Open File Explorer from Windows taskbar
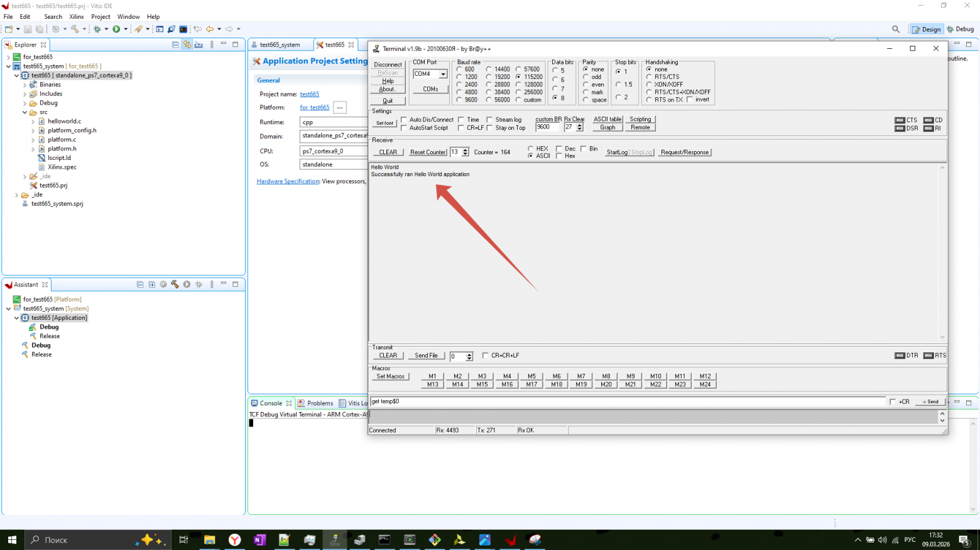The height and width of the screenshot is (550, 980). pos(209,539)
